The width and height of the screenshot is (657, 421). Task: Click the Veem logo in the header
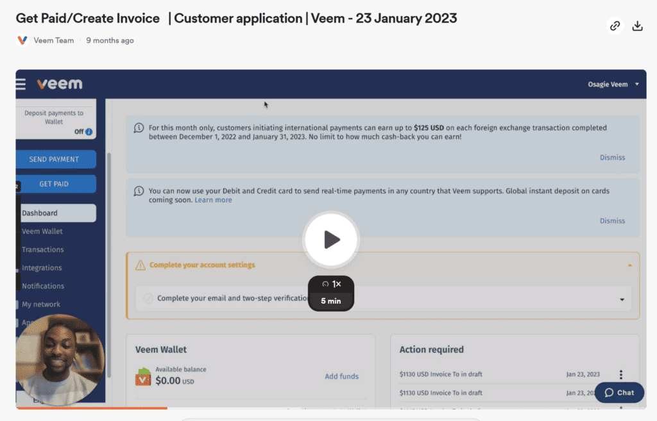pos(60,84)
